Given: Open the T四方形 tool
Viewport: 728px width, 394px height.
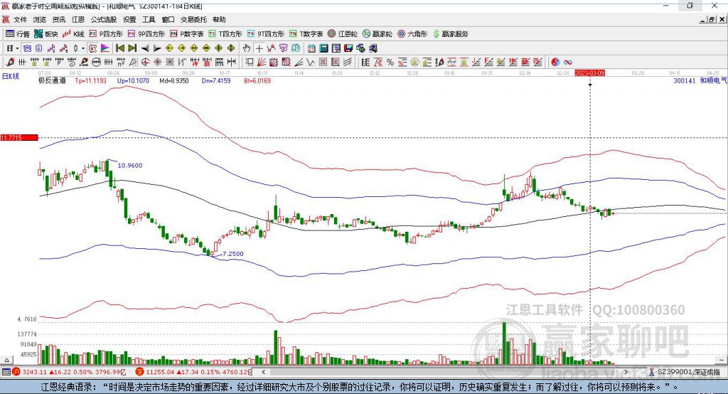Looking at the screenshot, I should [225, 34].
